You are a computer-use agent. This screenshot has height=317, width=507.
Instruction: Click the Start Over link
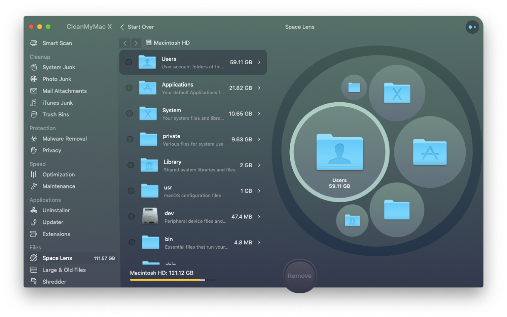pyautogui.click(x=141, y=27)
